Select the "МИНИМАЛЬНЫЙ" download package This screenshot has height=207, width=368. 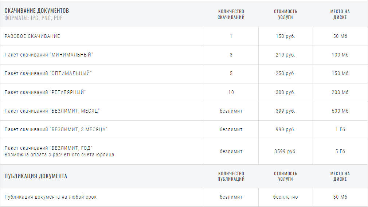[49, 55]
